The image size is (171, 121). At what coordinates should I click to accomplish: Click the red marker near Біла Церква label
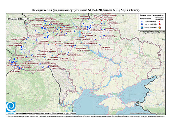(x=76, y=48)
